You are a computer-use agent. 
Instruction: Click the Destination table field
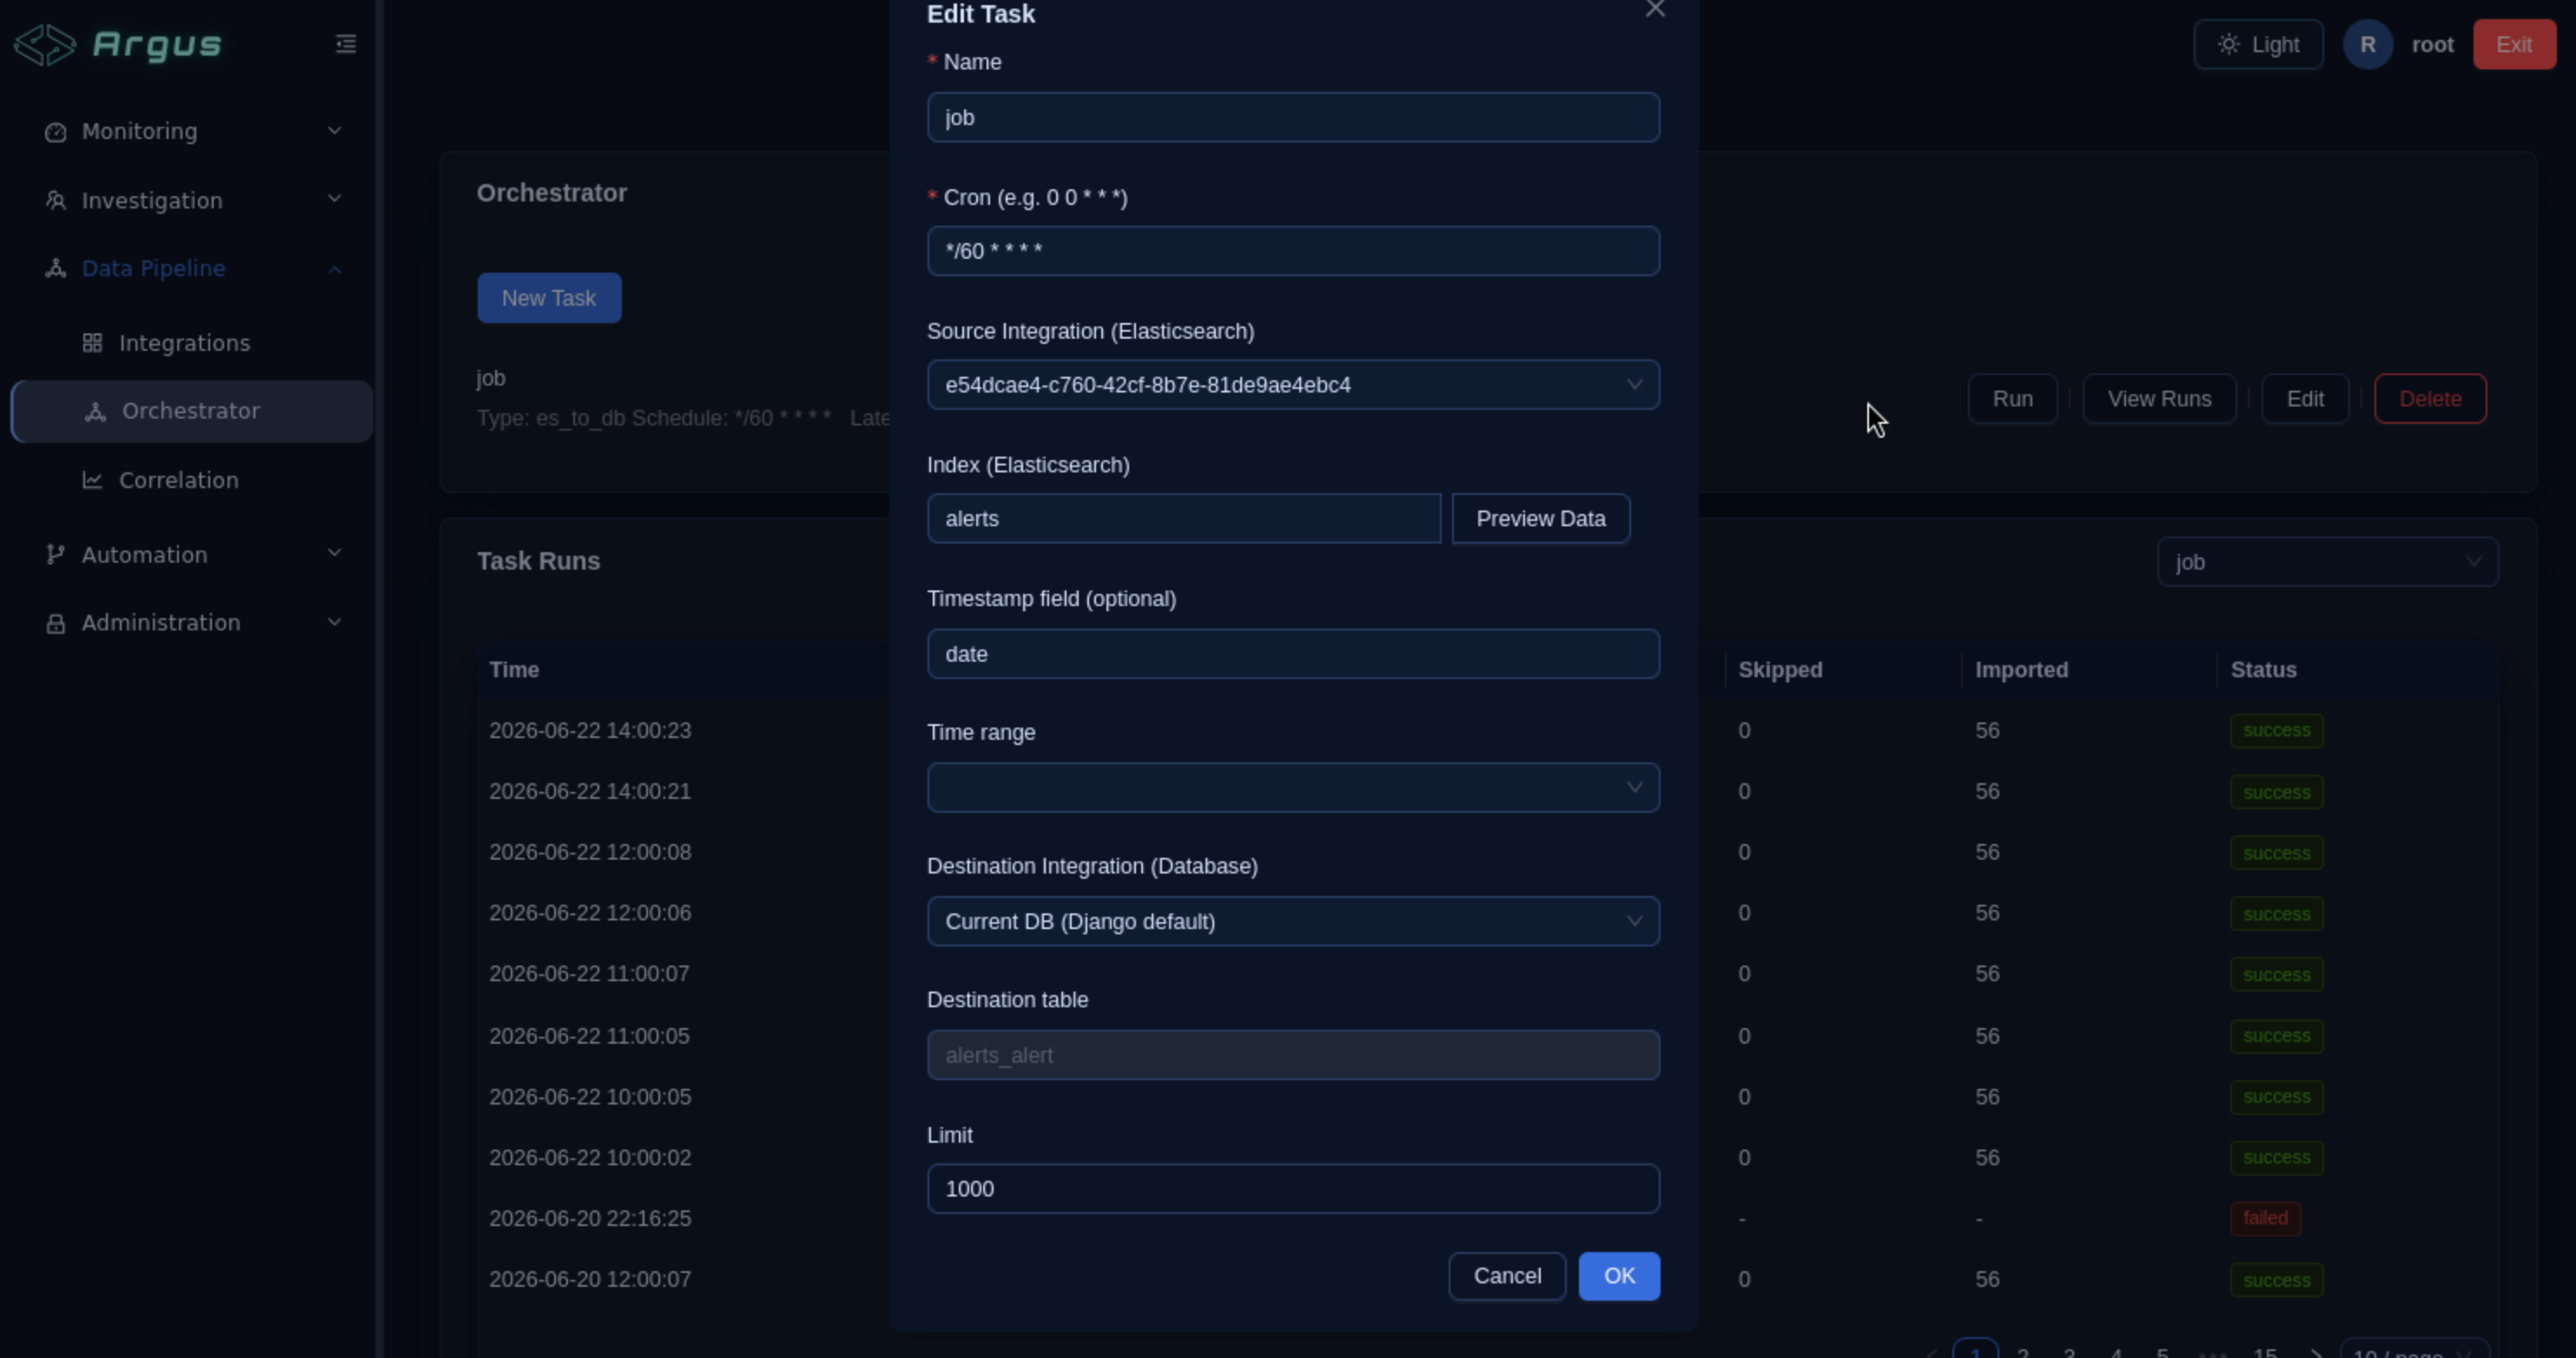click(x=1293, y=1056)
